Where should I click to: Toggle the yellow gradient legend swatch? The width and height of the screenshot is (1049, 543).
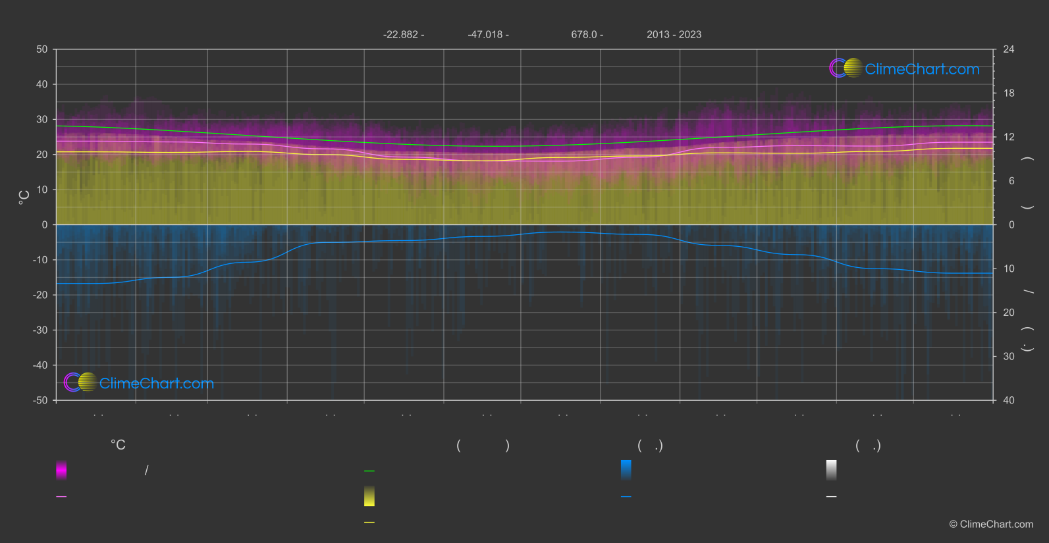(369, 496)
